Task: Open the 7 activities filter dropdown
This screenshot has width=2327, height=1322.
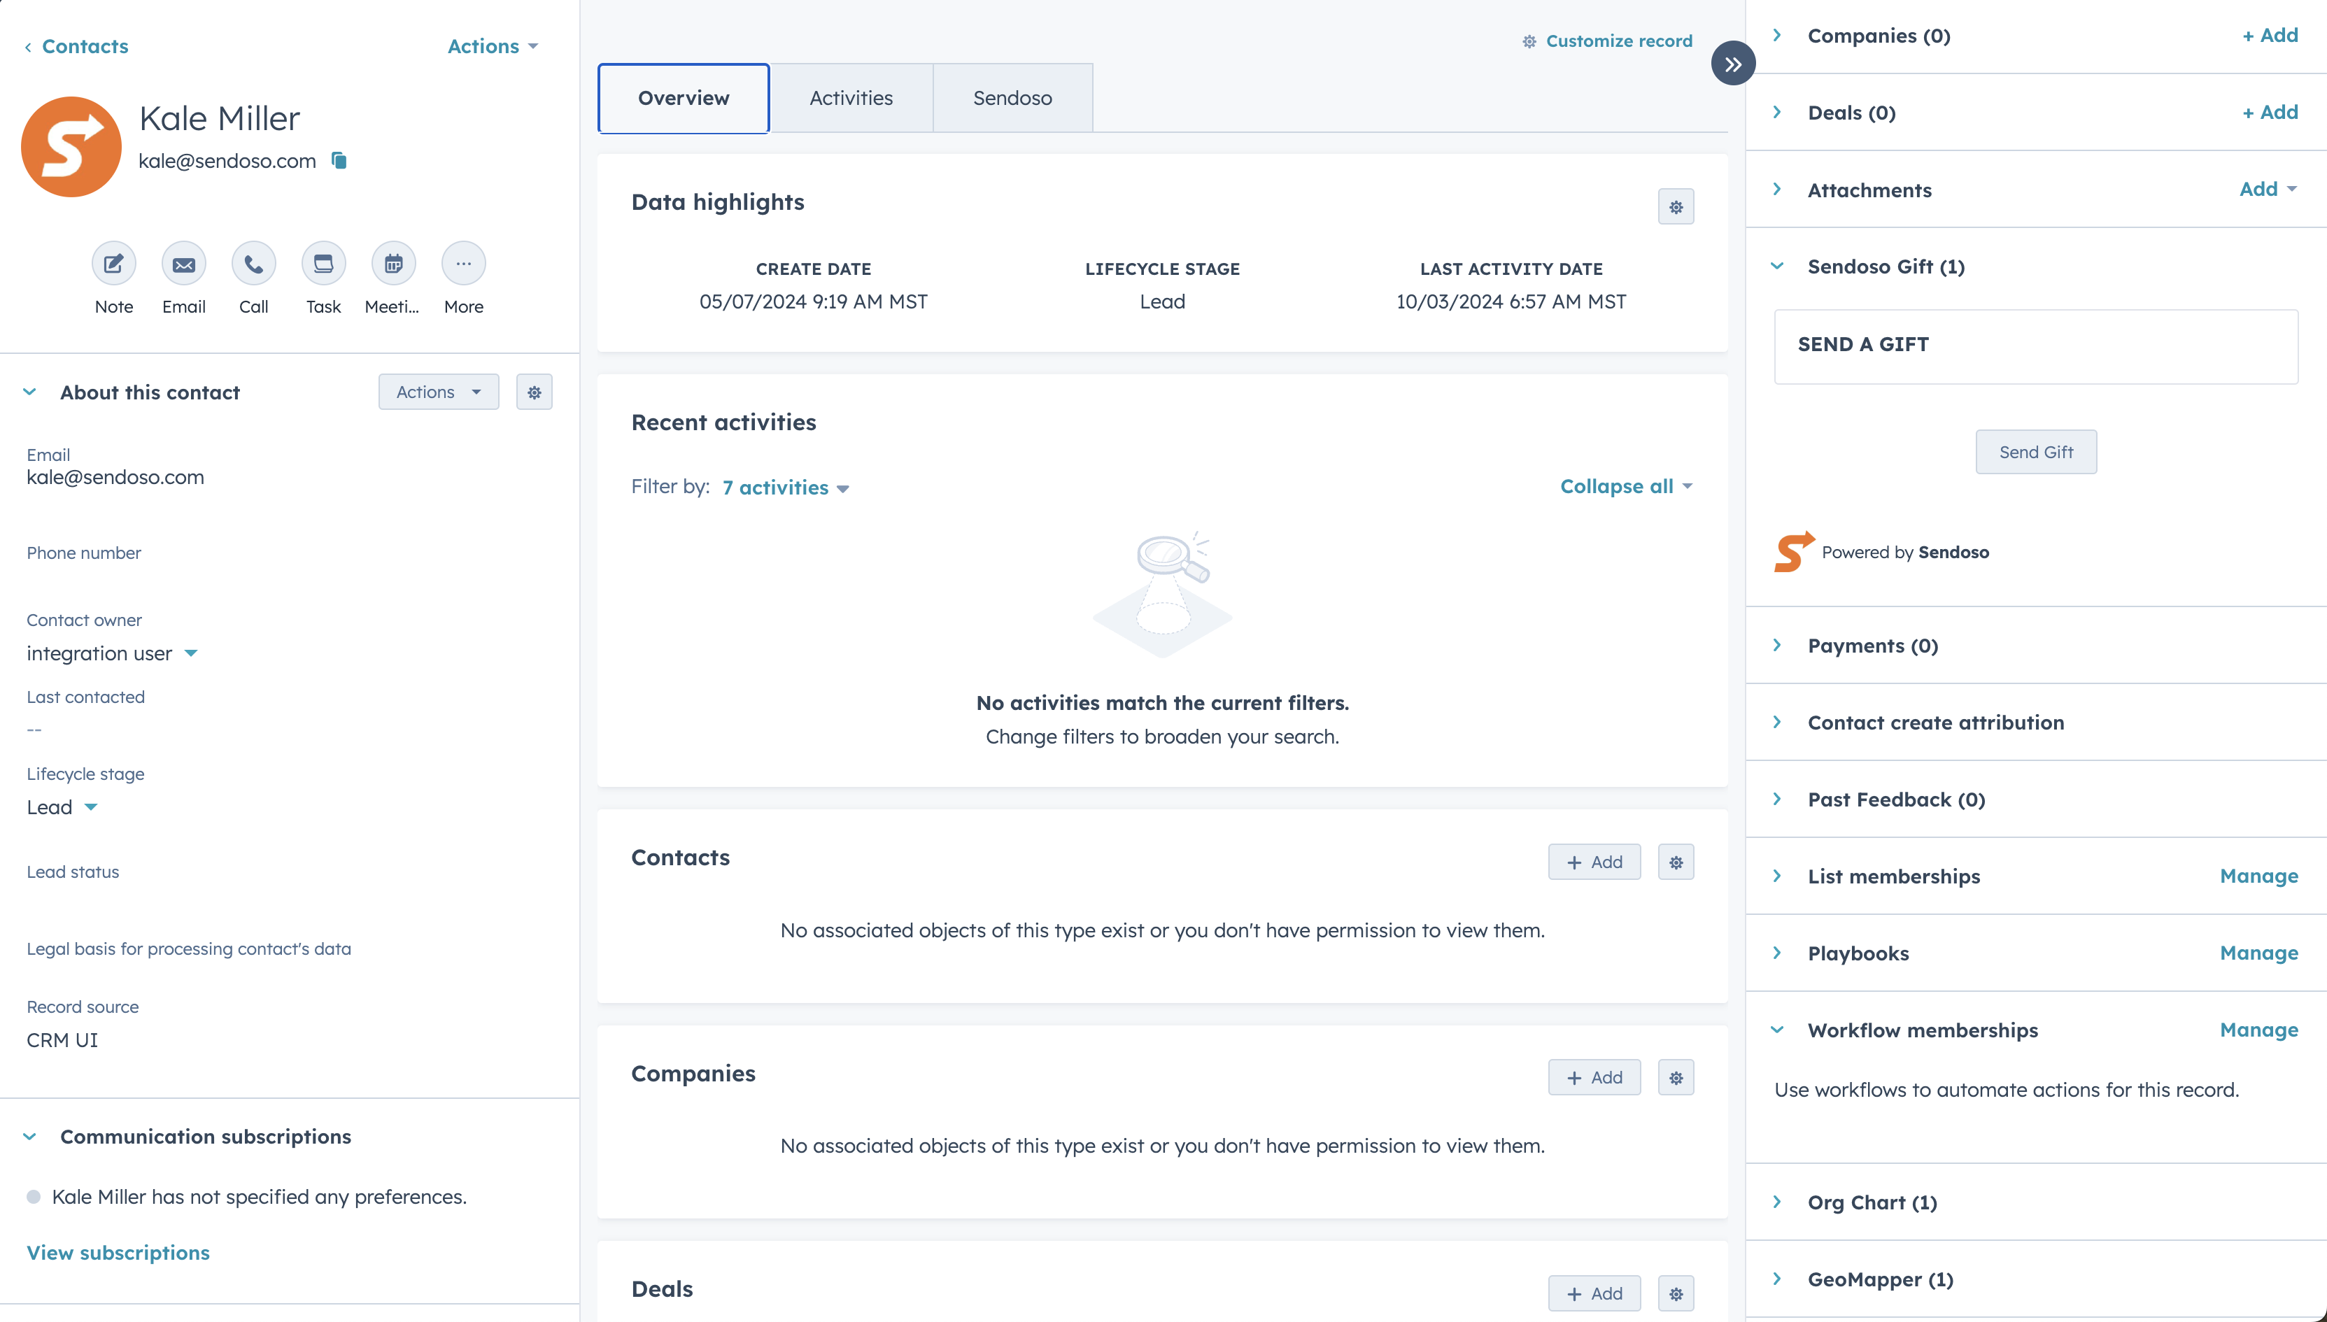Action: pos(786,488)
